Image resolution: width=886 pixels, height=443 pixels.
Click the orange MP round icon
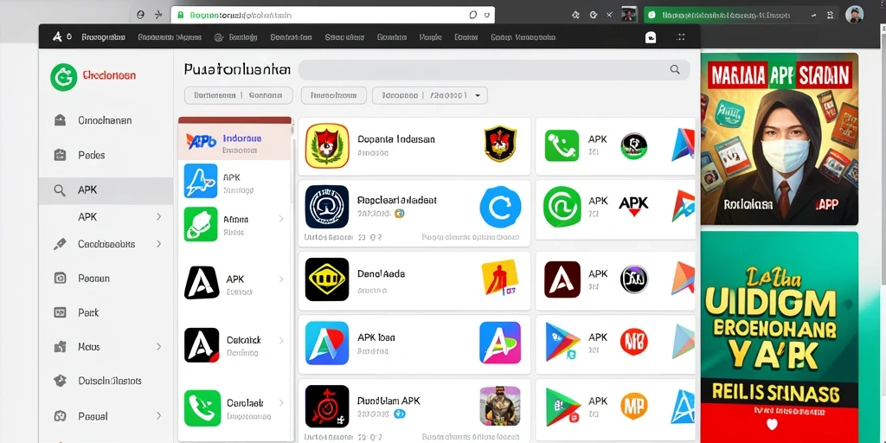(633, 405)
